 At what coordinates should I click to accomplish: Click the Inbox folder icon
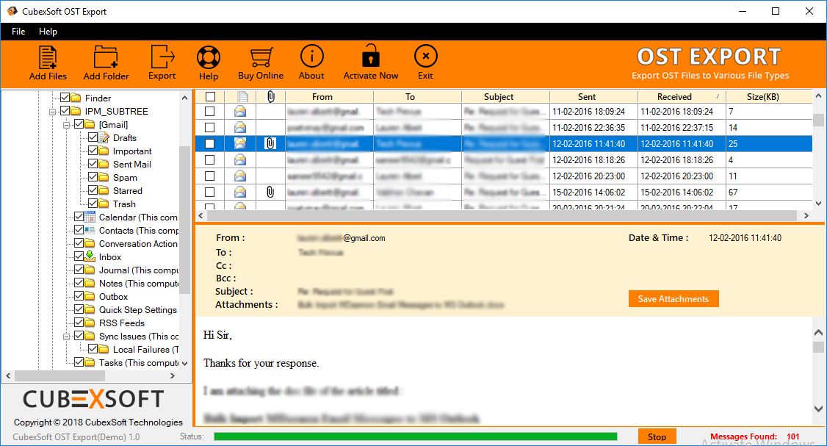point(90,256)
